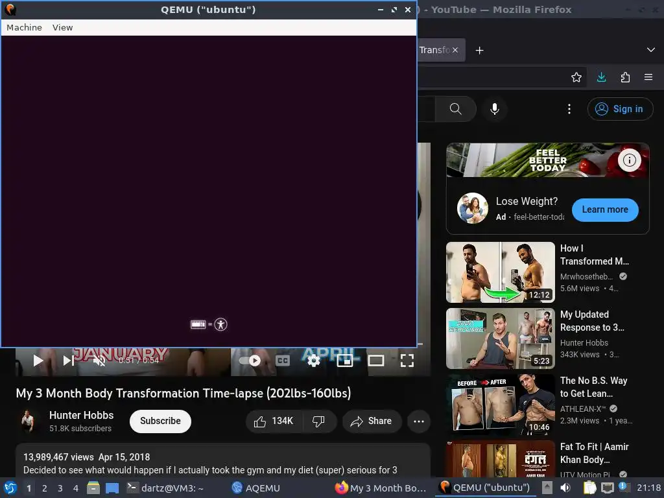Click the 21:18 clock
The width and height of the screenshot is (664, 498).
648,488
